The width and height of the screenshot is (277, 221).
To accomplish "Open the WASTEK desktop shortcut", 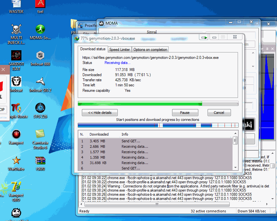I will point(16,7).
